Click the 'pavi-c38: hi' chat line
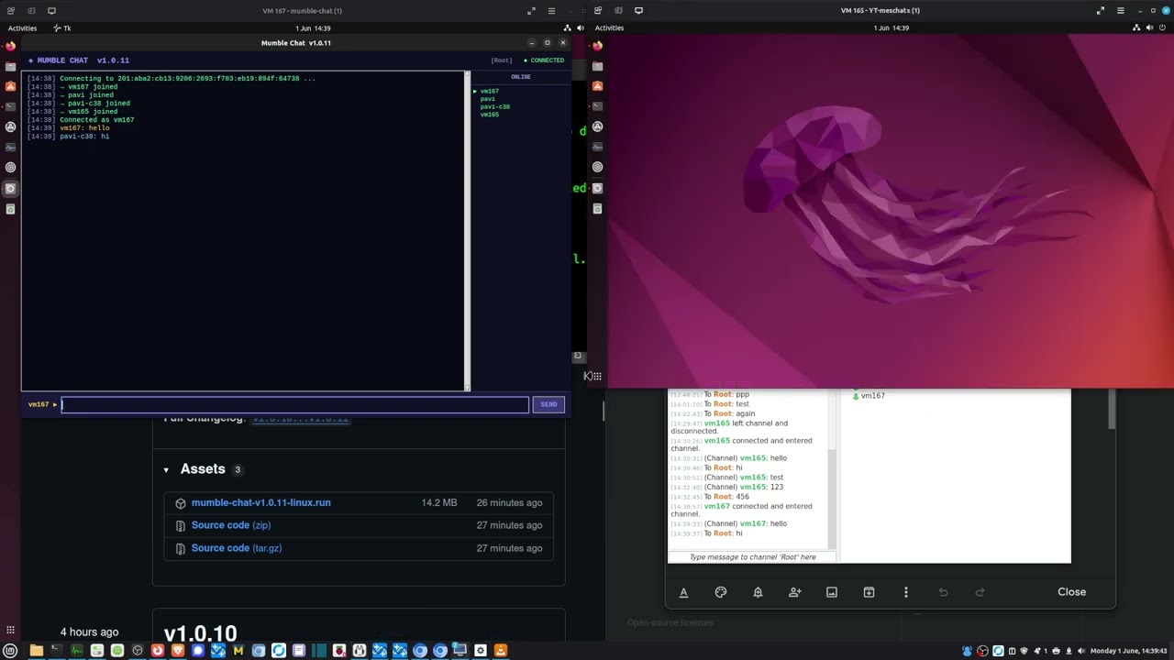This screenshot has height=660, width=1174. click(84, 137)
